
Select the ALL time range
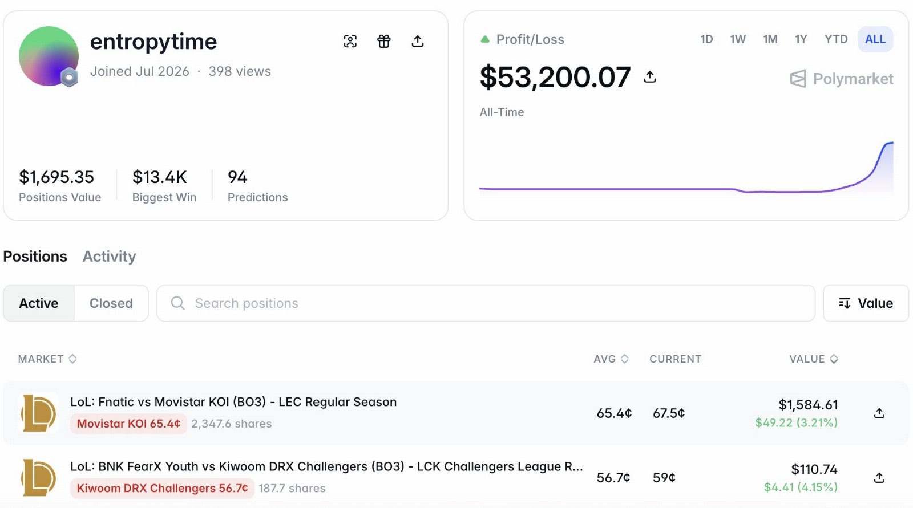[x=875, y=39]
